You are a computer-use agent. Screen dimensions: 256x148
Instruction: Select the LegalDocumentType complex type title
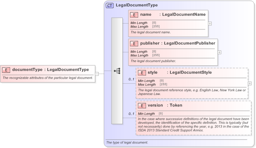point(137,5)
